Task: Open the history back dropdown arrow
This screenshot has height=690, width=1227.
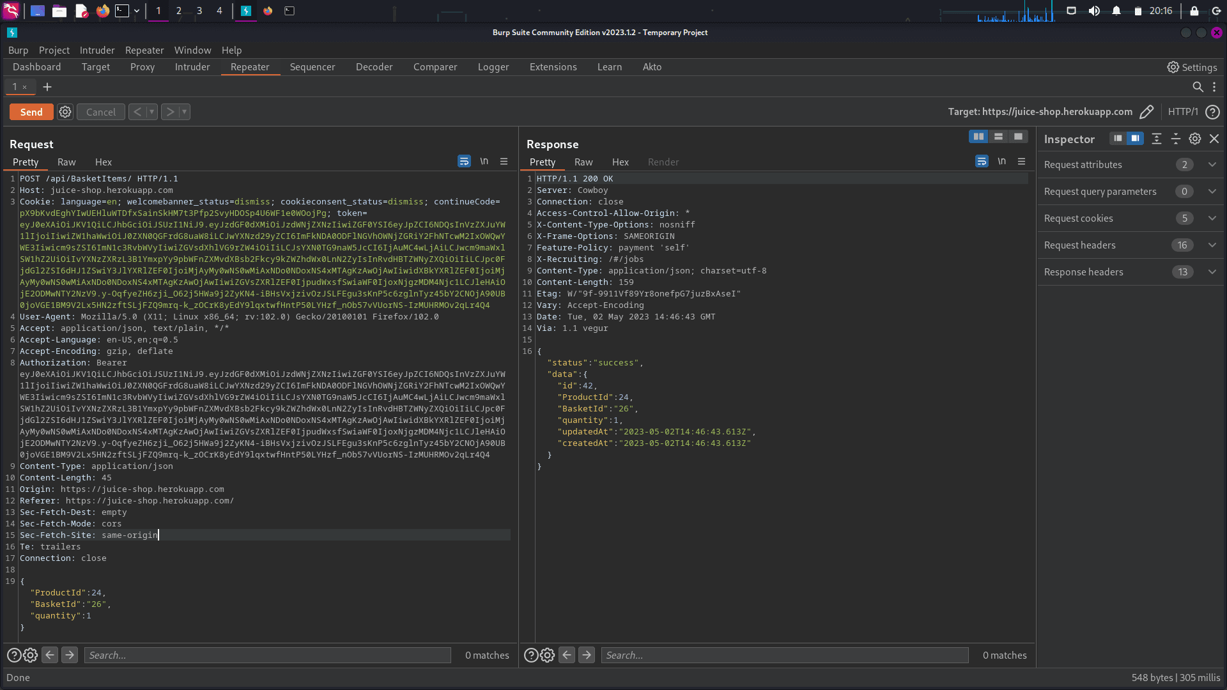Action: click(x=152, y=112)
